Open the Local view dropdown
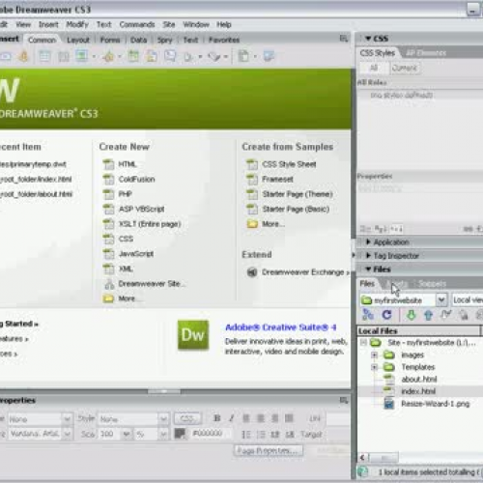The height and width of the screenshot is (483, 483). click(x=468, y=300)
